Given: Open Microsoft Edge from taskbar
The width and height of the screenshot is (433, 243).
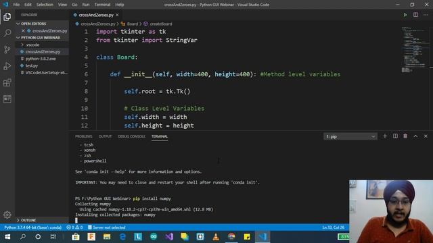Looking at the screenshot, I should tap(122, 237).
